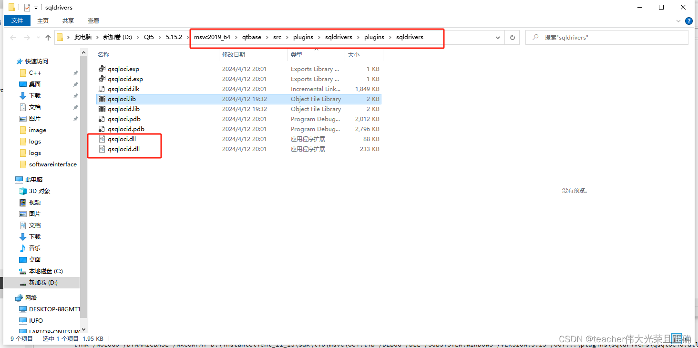Image resolution: width=698 pixels, height=348 pixels.
Task: Select the qsqlocid.dll file name
Action: (123, 149)
